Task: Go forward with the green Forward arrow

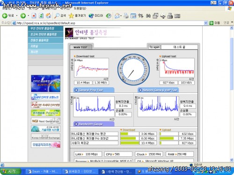Action: point(23,15)
